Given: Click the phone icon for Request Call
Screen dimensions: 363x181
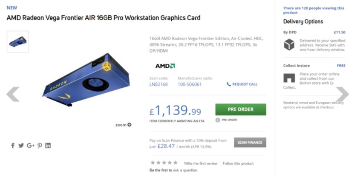Looking at the screenshot, I should [229, 84].
